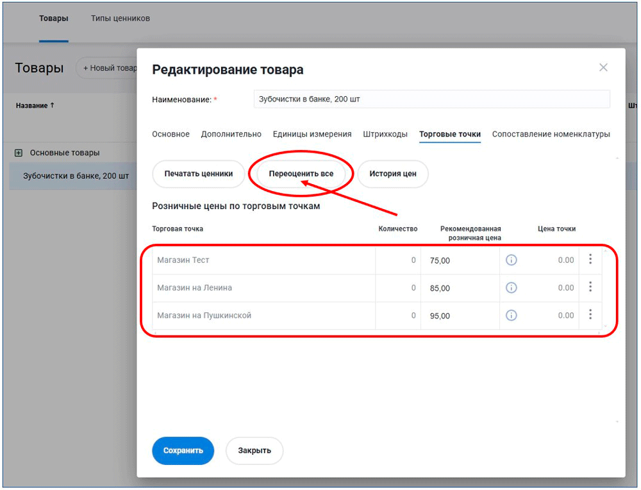The height and width of the screenshot is (490, 641).
Task: Click the 75,00 recommended price field
Action: click(459, 260)
